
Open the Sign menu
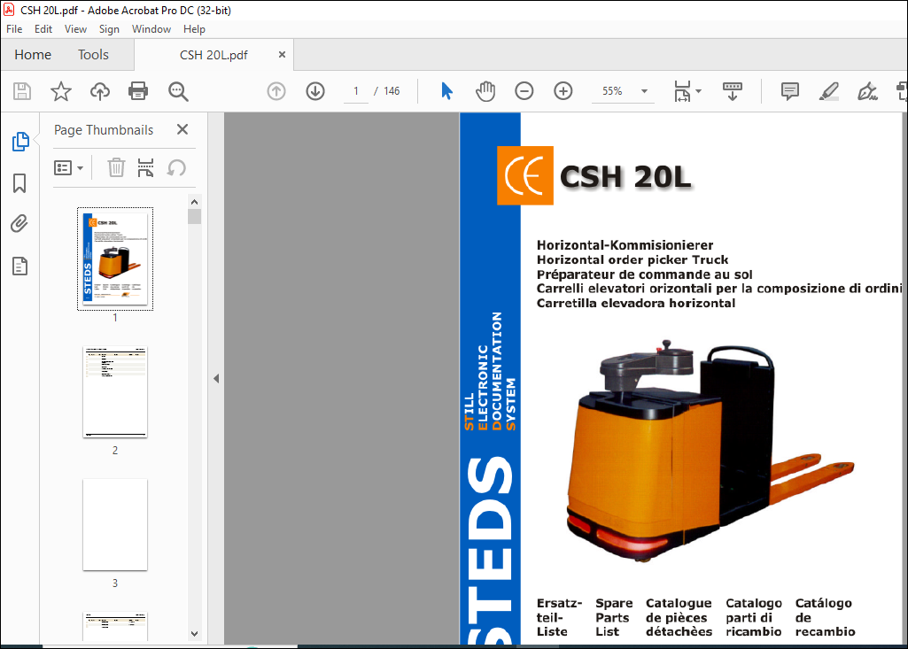[x=109, y=29]
